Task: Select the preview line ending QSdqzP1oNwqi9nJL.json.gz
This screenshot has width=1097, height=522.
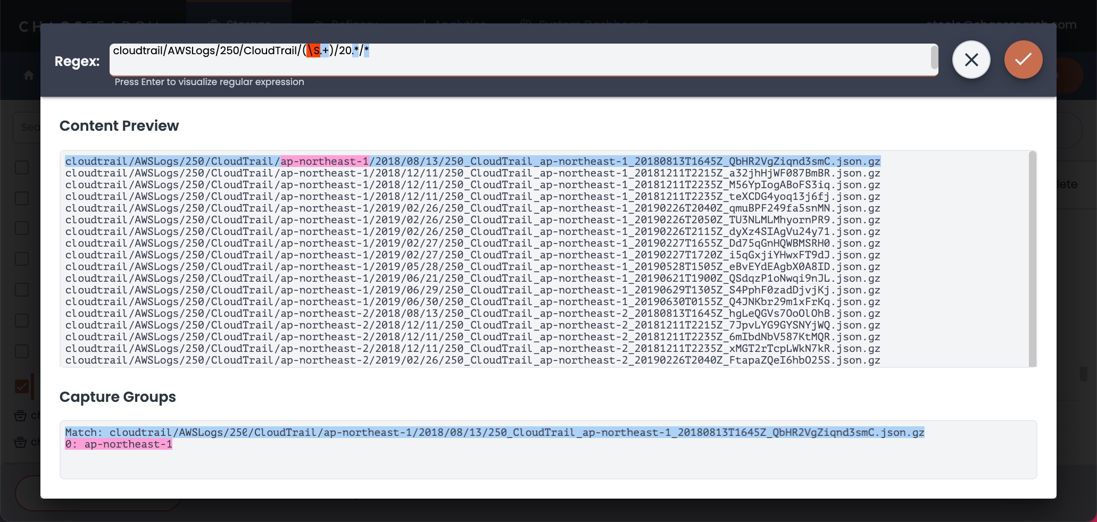Action: (473, 278)
